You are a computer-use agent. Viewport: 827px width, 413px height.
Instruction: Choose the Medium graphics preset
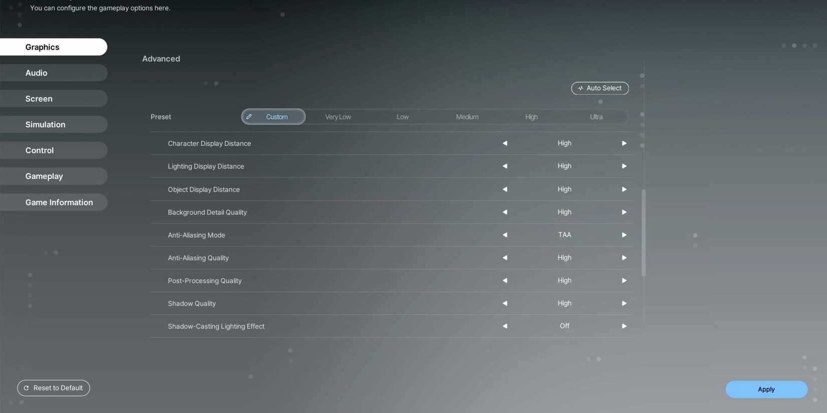coord(467,117)
